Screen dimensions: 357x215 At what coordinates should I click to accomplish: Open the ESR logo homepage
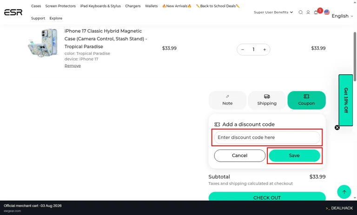point(13,12)
